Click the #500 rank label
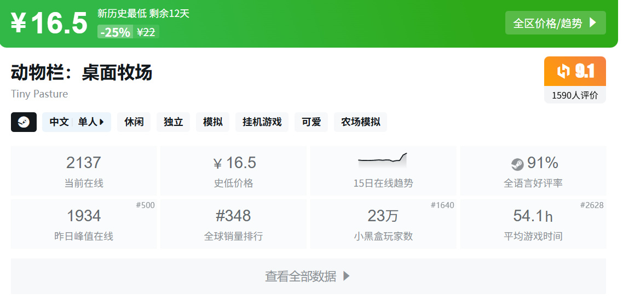Image resolution: width=623 pixels, height=305 pixels. [146, 205]
